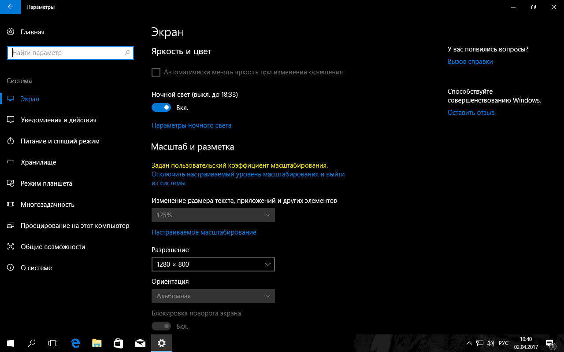This screenshot has width=564, height=352.
Task: Open the Хранилище storage icon
Action: 11,162
